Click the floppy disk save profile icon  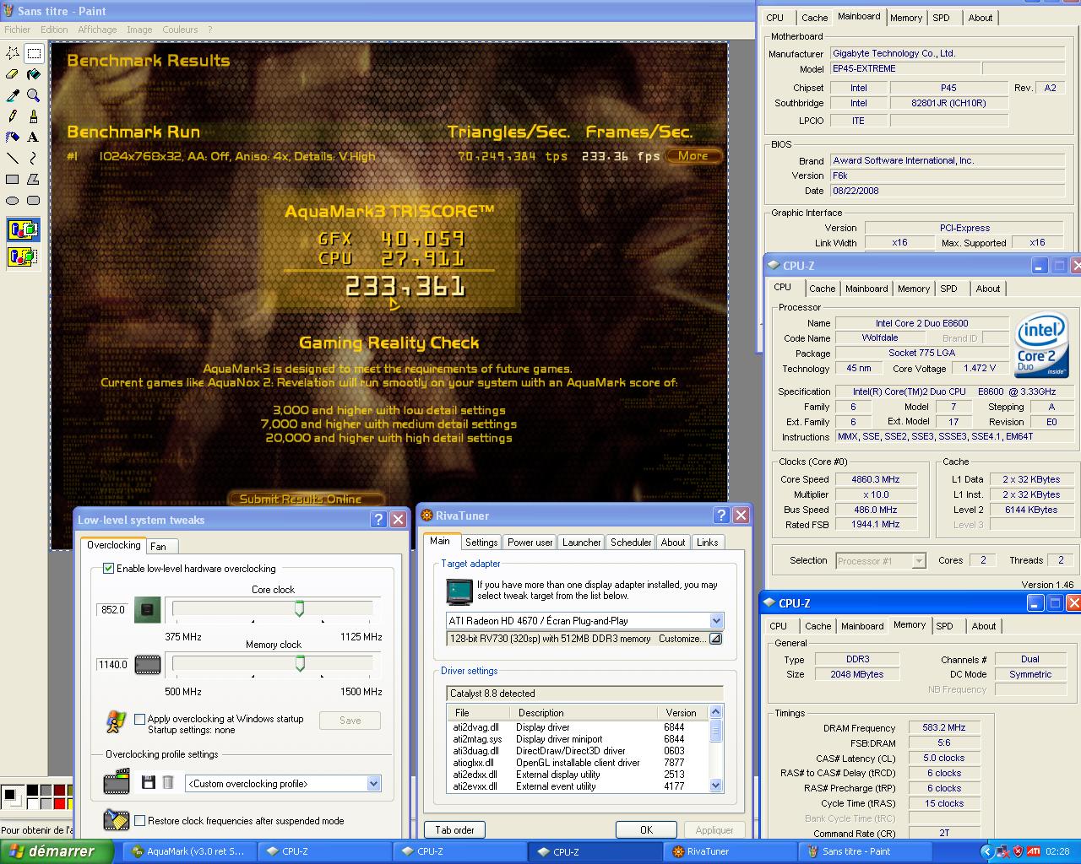click(x=149, y=783)
